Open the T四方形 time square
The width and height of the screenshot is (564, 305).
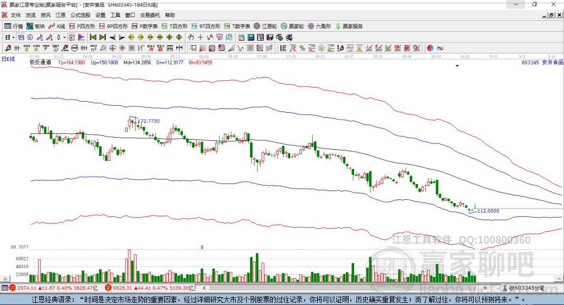[175, 26]
